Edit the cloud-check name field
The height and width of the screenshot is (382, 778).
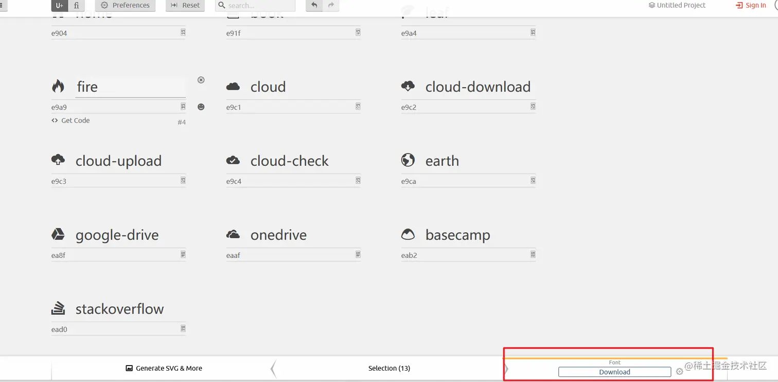click(306, 161)
